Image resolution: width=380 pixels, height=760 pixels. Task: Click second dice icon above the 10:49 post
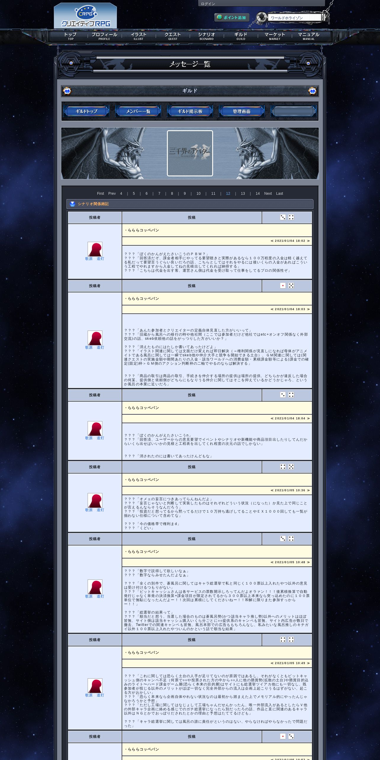(x=291, y=640)
